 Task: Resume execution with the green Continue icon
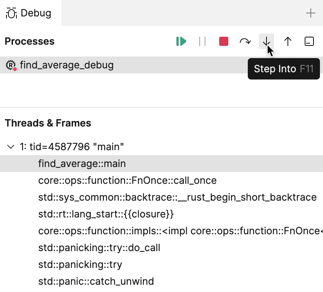tap(181, 41)
